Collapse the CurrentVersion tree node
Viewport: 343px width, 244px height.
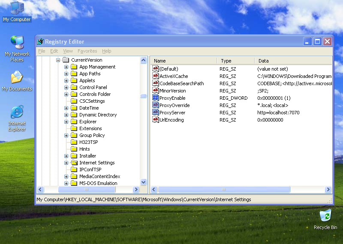(58, 60)
